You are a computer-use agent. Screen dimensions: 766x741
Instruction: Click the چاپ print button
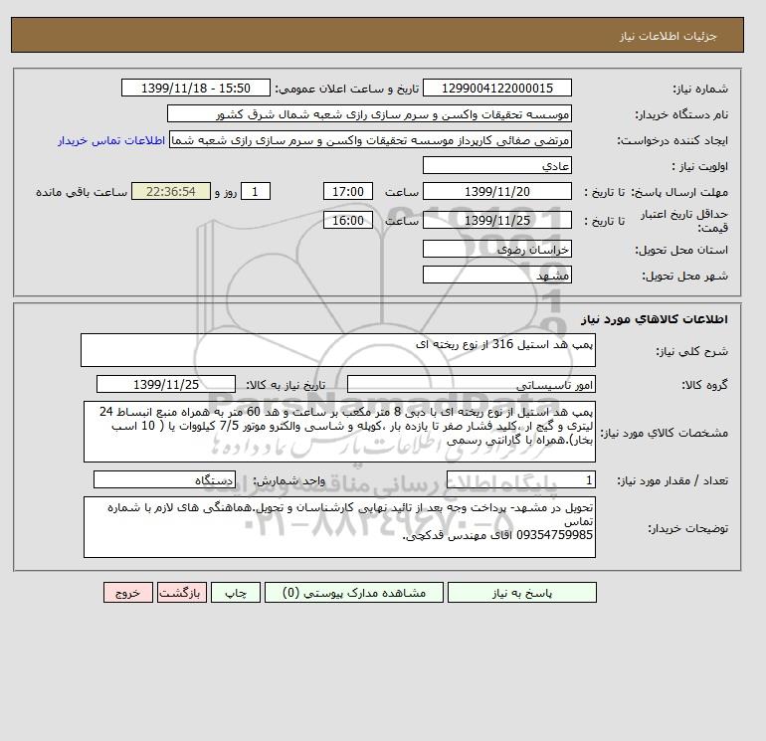[236, 593]
